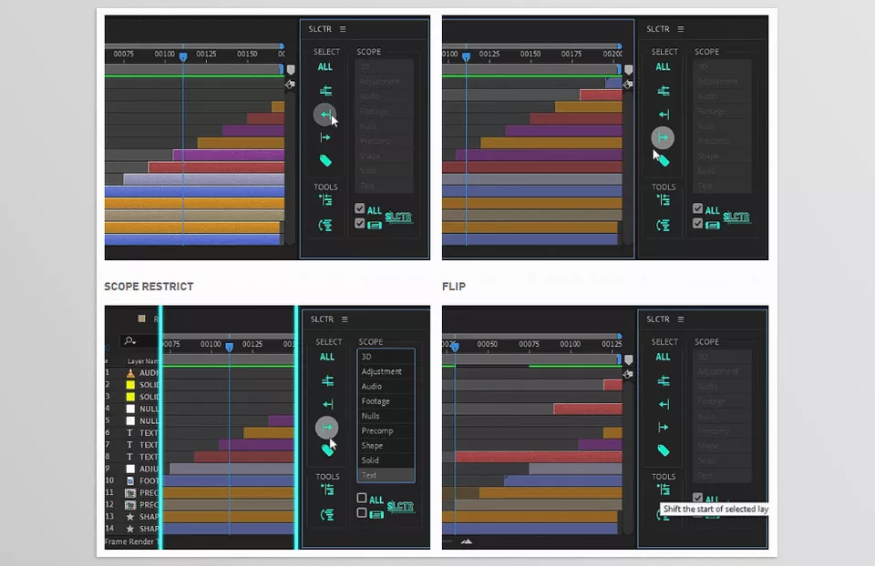Select Adjustment in the Scope list
The width and height of the screenshot is (875, 566).
point(386,371)
